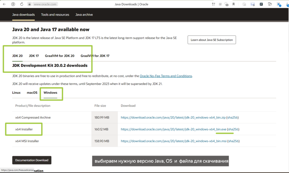Image resolution: width=289 pixels, height=173 pixels.
Task: Open Oracle No-Fee Terms and Conditions link
Action: tap(166, 76)
